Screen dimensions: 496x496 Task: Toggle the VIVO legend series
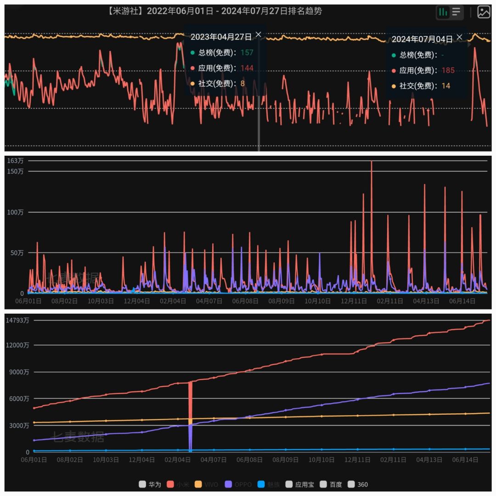207,485
